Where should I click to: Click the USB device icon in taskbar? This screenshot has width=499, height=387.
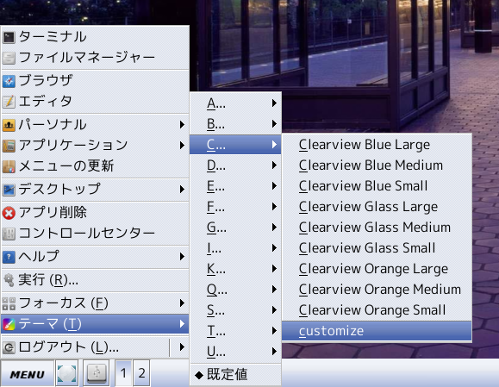[97, 373]
